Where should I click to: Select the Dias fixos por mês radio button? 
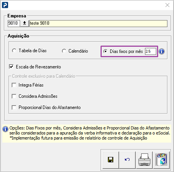105,51
